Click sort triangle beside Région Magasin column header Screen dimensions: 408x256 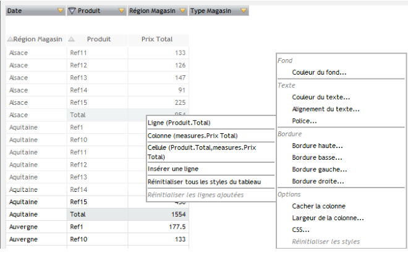(x=10, y=39)
